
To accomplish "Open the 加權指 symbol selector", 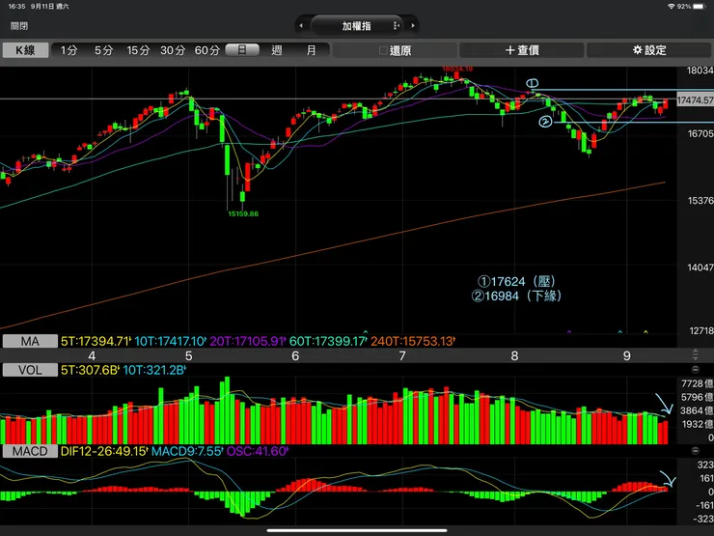I will tap(357, 26).
